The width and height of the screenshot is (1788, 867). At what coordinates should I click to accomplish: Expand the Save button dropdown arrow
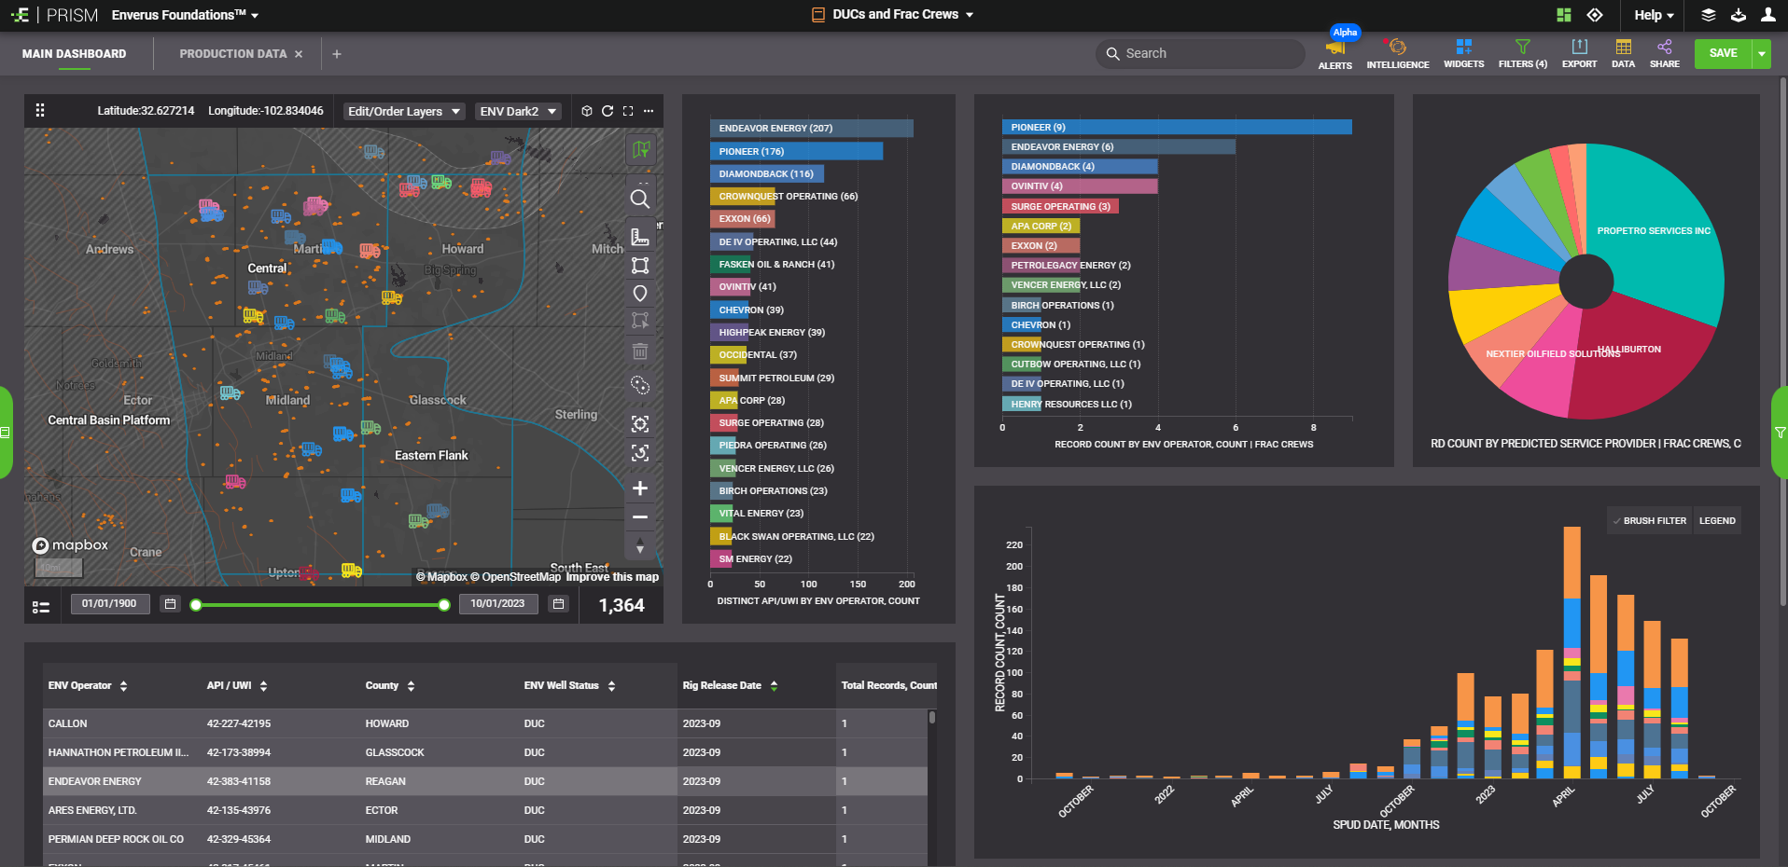(x=1762, y=54)
